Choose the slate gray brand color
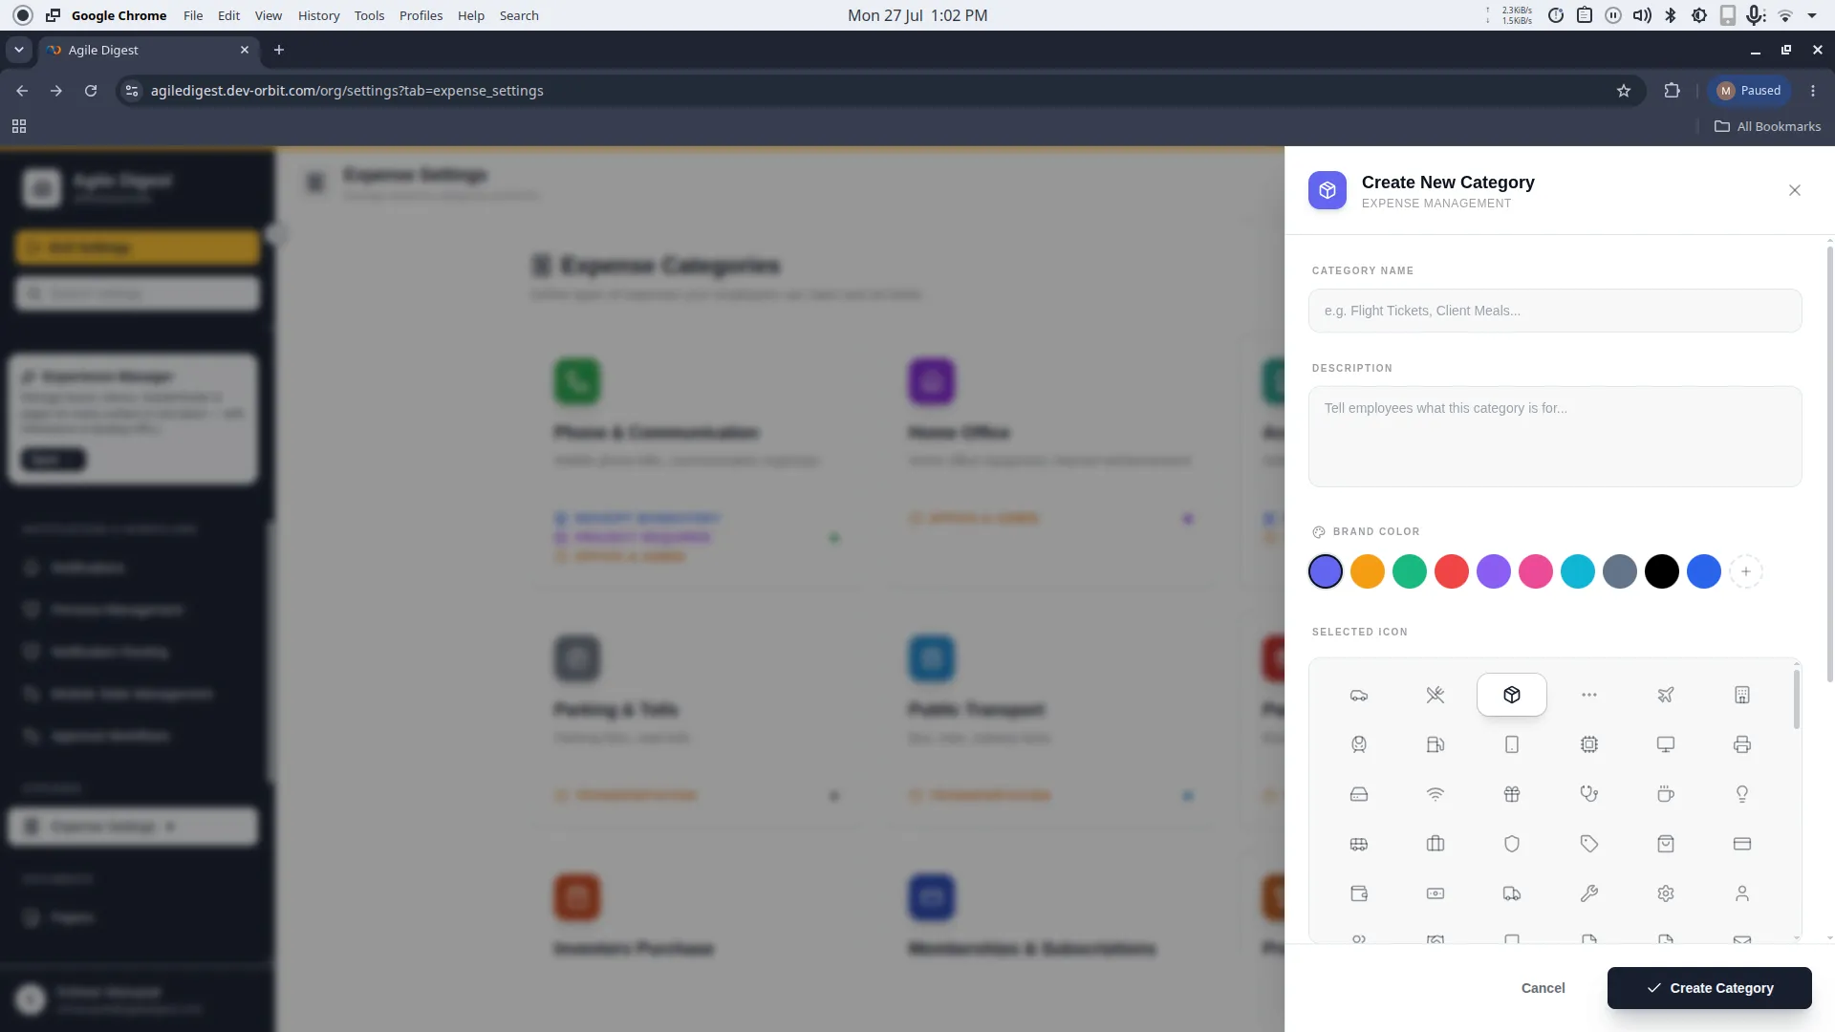 [x=1619, y=571]
